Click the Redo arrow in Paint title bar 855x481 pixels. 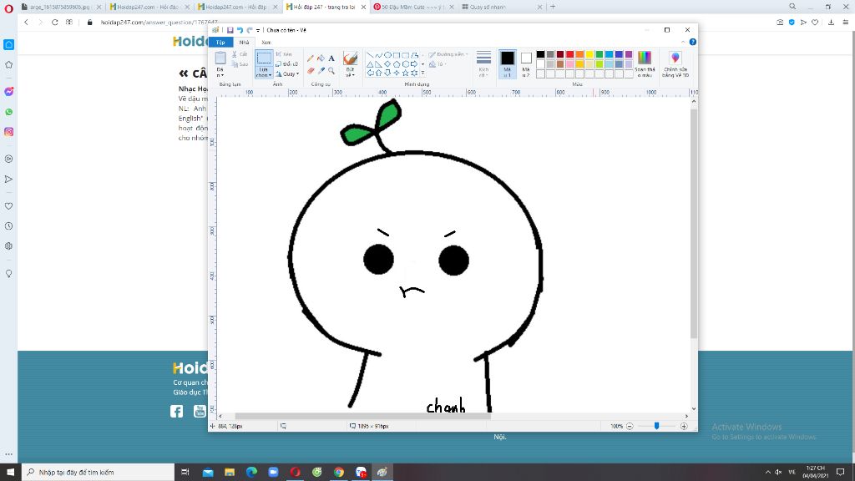pos(249,30)
